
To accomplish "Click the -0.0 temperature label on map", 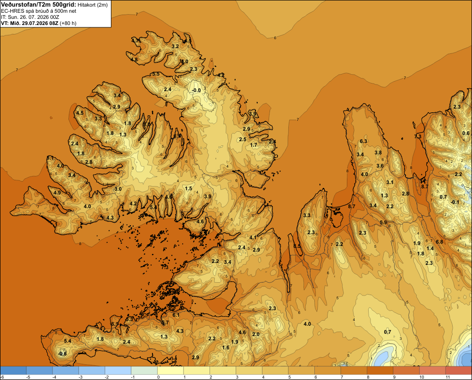I will pyautogui.click(x=196, y=90).
